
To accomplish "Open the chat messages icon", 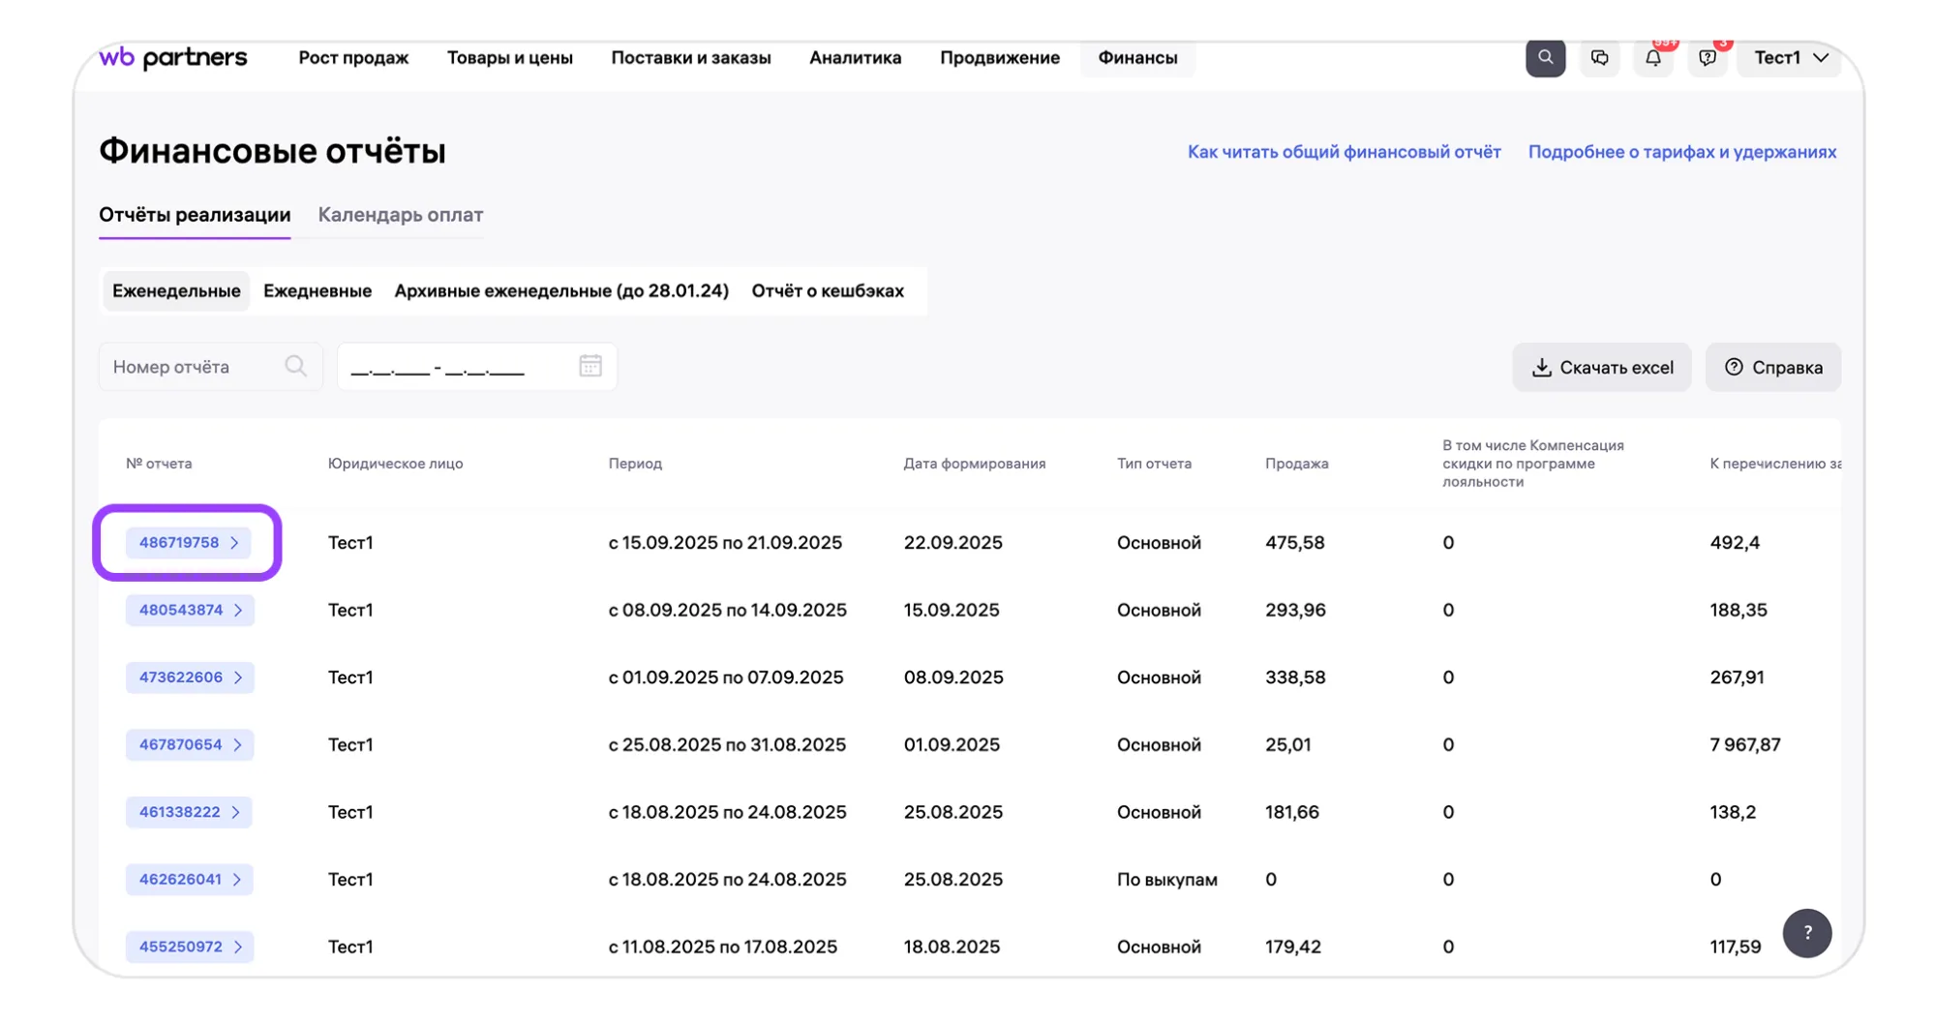I will [1599, 58].
